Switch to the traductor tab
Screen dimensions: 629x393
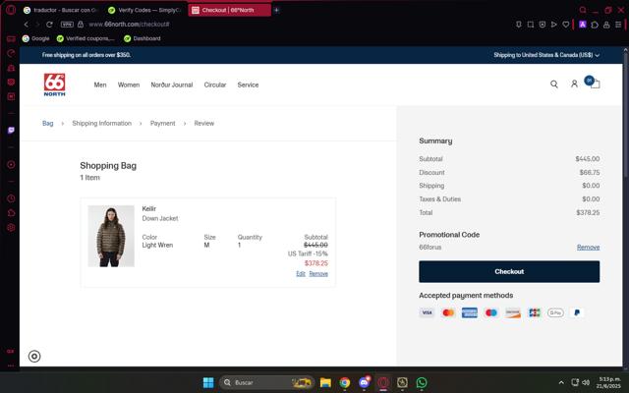(x=61, y=10)
